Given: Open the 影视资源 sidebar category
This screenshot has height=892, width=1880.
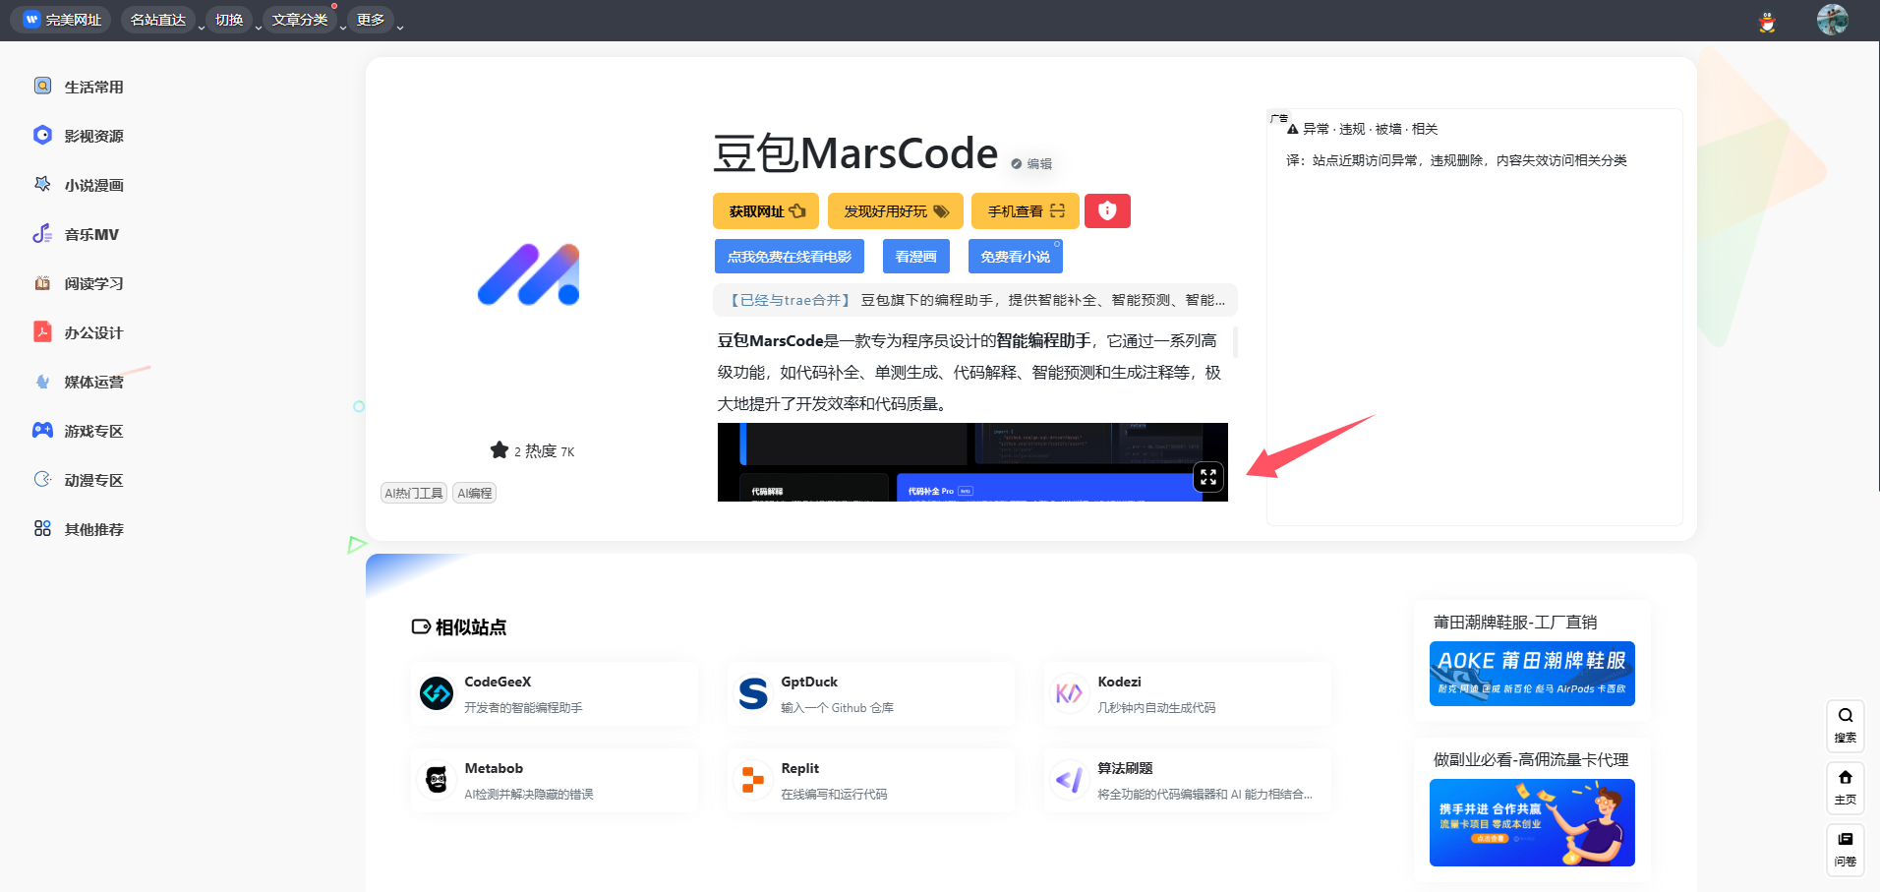Looking at the screenshot, I should click(79, 136).
